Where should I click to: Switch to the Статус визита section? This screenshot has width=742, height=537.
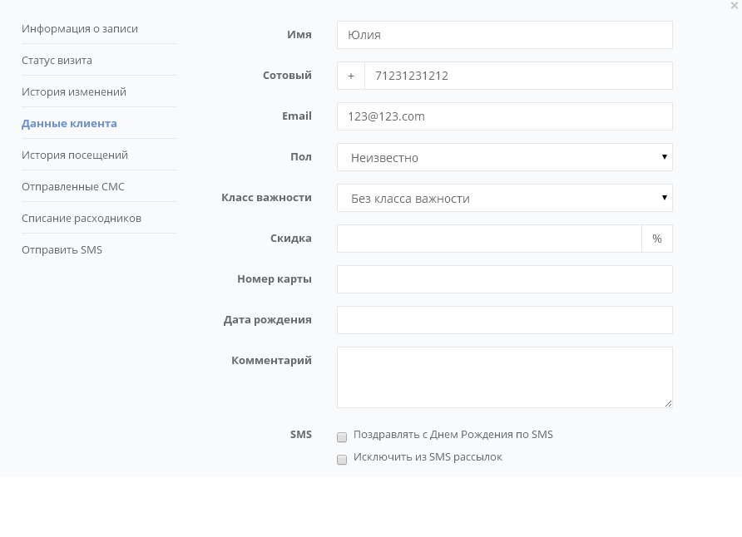click(57, 61)
